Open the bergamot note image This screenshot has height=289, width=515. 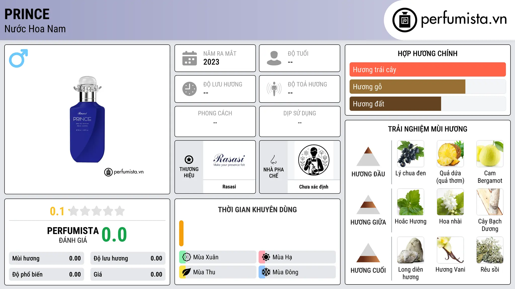pyautogui.click(x=490, y=154)
